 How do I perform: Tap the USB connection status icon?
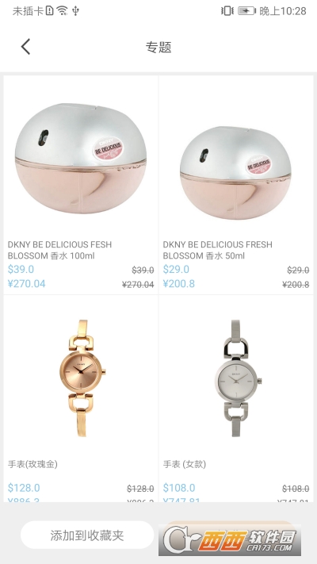[x=75, y=11]
